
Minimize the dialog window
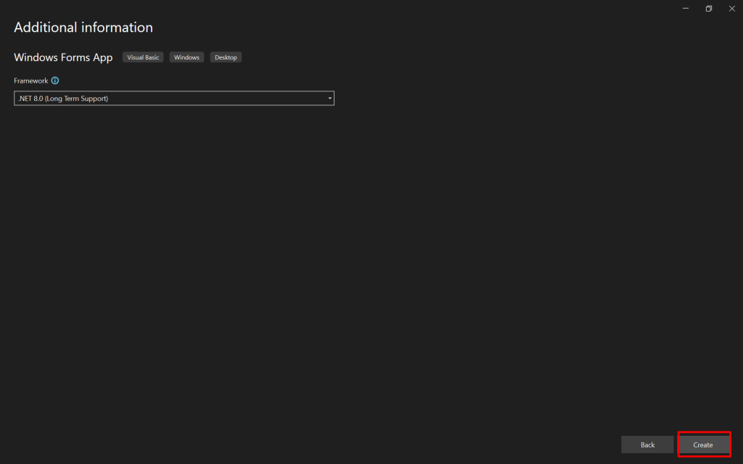click(686, 9)
